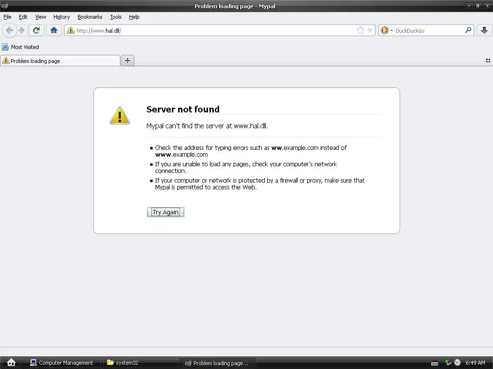Show all tabs grid icon
Screen dimensions: 493x369
[488, 61]
